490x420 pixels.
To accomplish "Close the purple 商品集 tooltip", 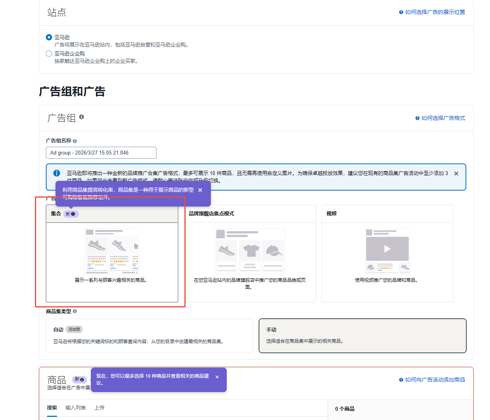I will (200, 190).
